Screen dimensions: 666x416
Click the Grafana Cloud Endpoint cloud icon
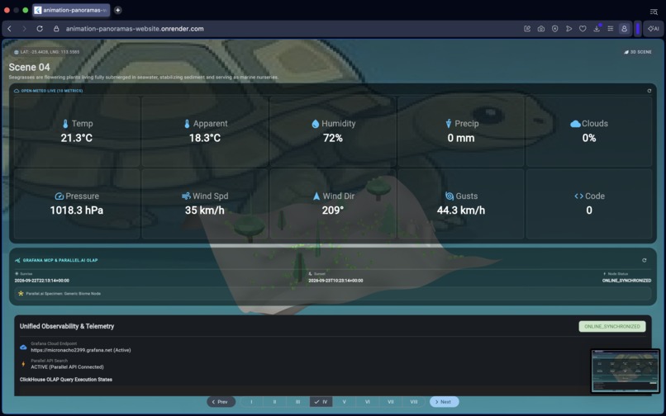coord(23,347)
